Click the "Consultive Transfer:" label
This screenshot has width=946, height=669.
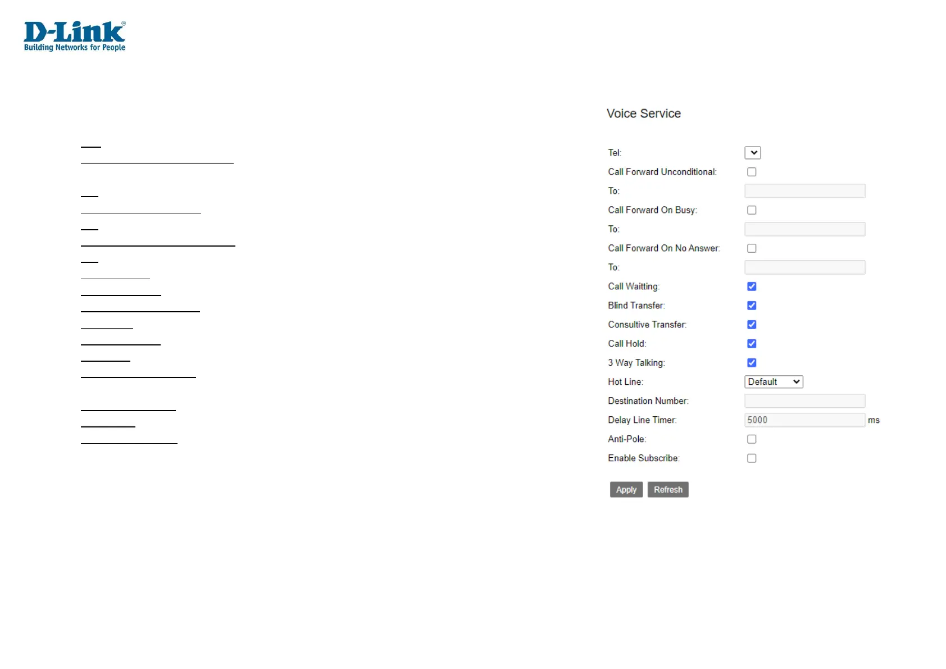pos(647,325)
